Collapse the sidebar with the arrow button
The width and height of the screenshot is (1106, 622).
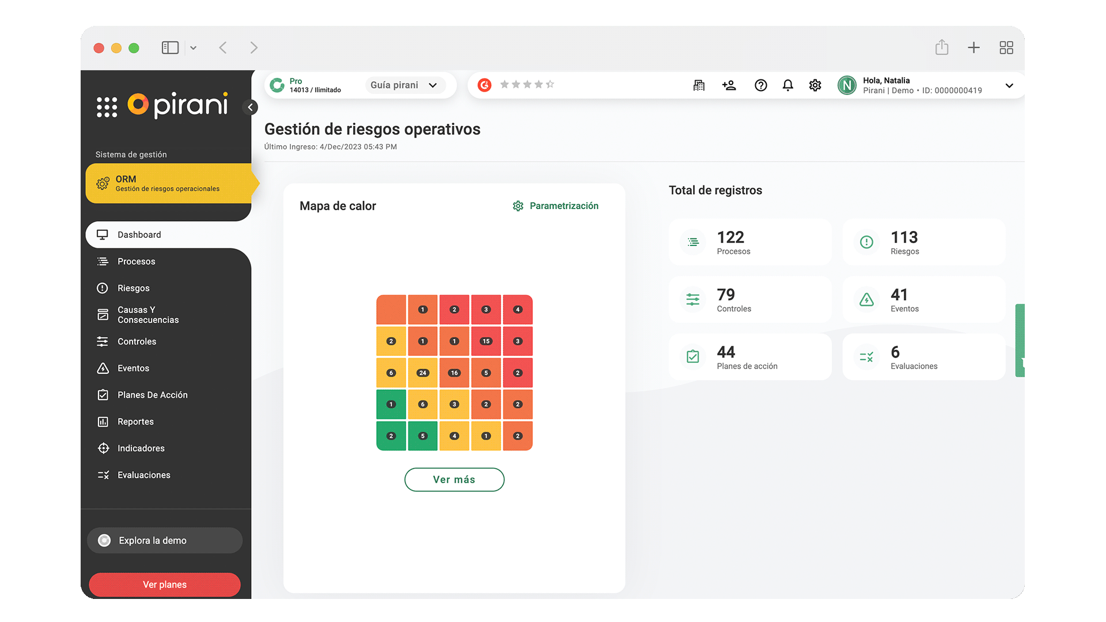point(250,107)
